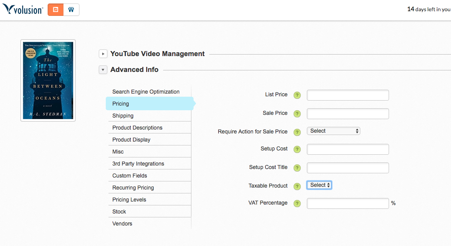Viewport: 451px width, 246px height.
Task: Switch to the Shipping tab
Action: click(123, 116)
